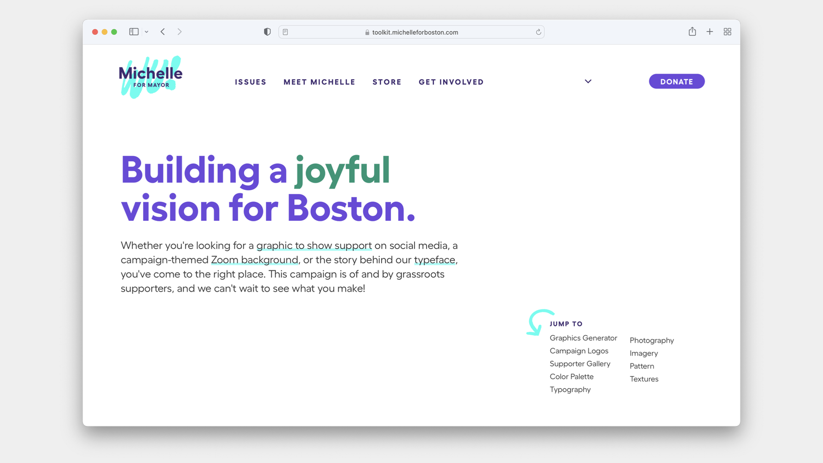Open a new browser tab
823x463 pixels.
pos(710,32)
